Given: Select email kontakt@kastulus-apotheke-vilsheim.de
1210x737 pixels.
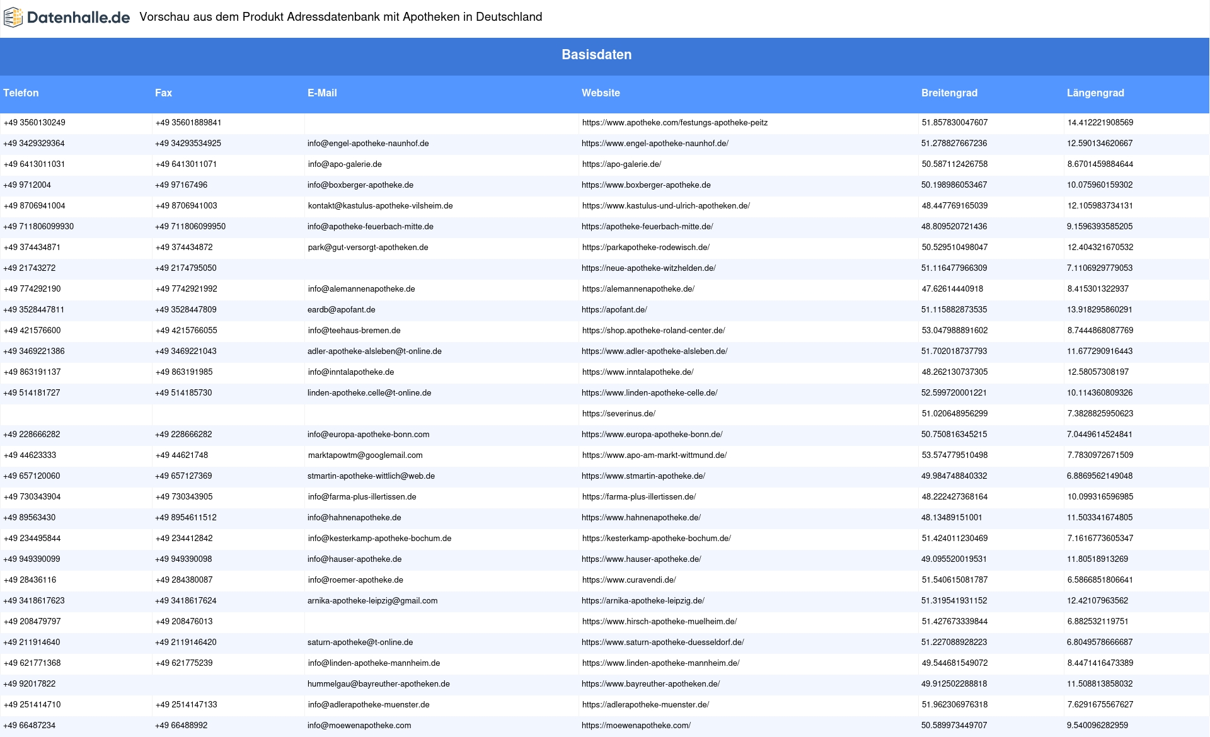Looking at the screenshot, I should pos(380,206).
